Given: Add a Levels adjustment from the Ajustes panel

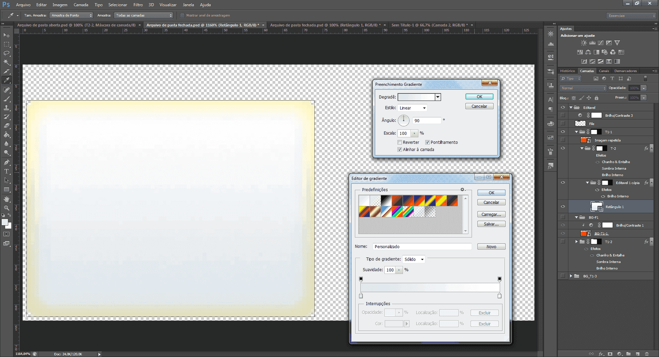Looking at the screenshot, I should point(592,43).
